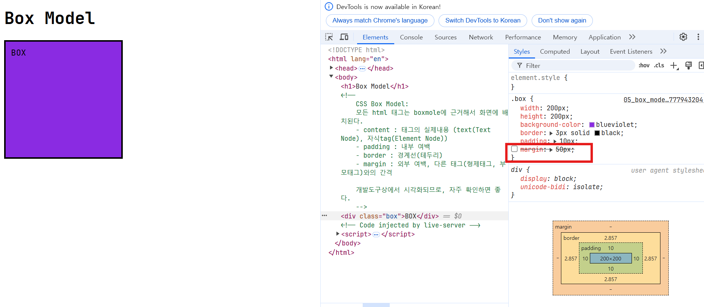
Task: Select the Layout sidebar tab
Action: tap(589, 51)
